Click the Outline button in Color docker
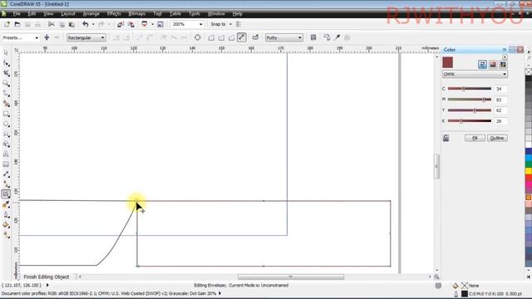The height and width of the screenshot is (299, 532). point(497,138)
